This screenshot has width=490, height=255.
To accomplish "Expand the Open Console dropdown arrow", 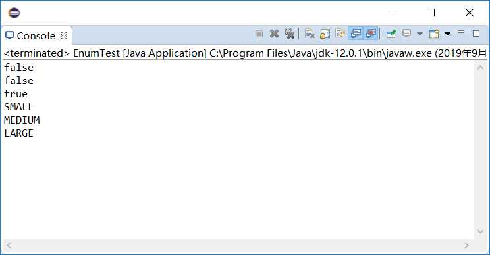I will pyautogui.click(x=447, y=34).
